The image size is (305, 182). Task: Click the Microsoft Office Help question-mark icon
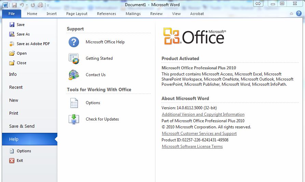coord(74,42)
